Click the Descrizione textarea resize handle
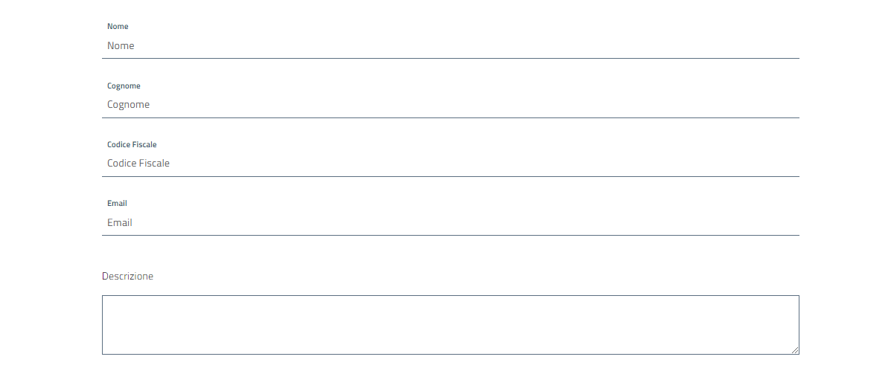 click(795, 350)
